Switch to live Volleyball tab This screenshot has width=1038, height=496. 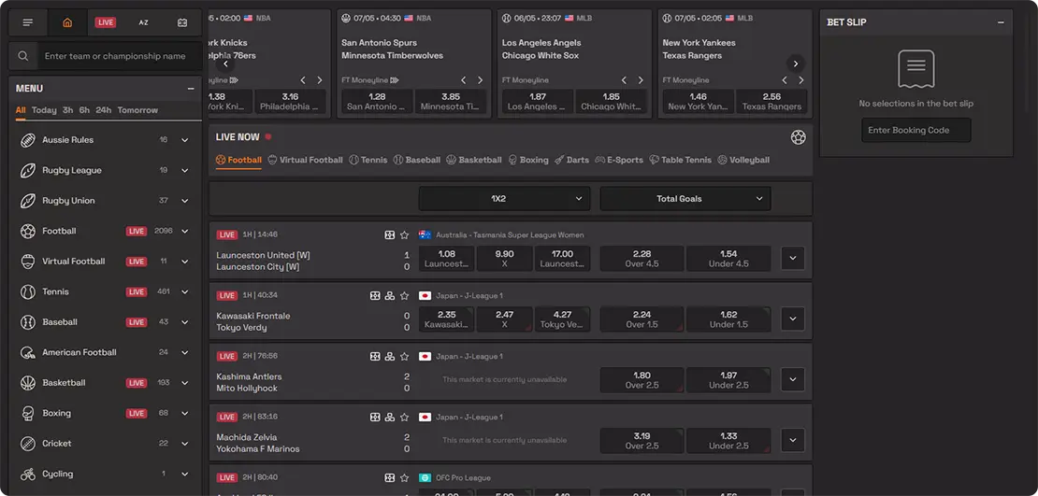(x=743, y=160)
